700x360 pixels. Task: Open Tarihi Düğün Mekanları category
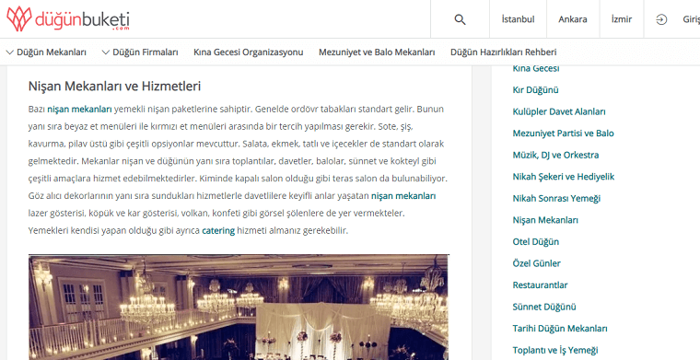pos(560,329)
